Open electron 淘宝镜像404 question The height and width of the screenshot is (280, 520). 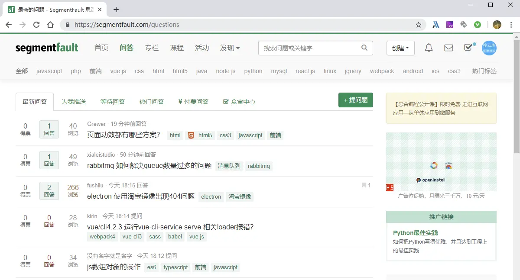[141, 196]
